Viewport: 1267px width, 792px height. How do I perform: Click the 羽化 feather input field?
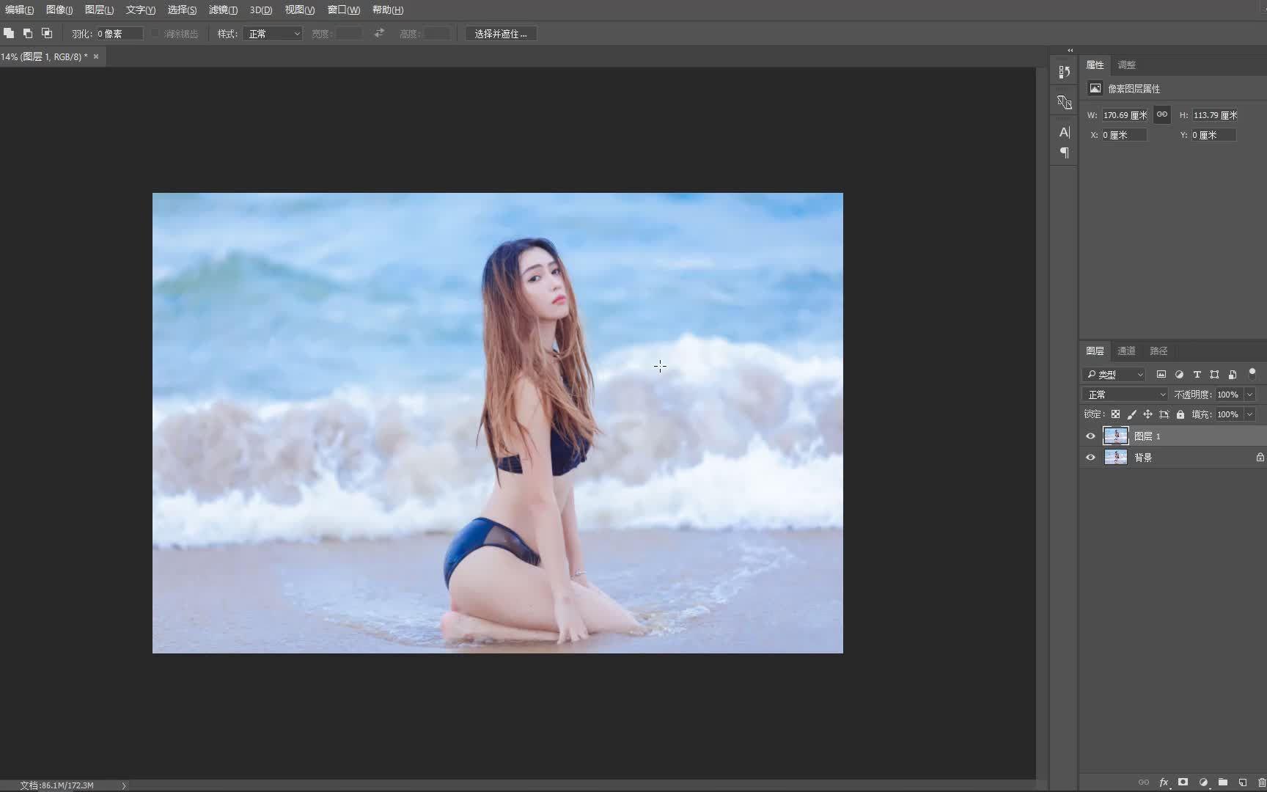(x=120, y=34)
